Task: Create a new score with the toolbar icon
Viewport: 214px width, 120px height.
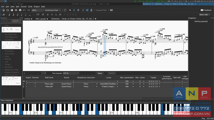Action: (4, 10)
